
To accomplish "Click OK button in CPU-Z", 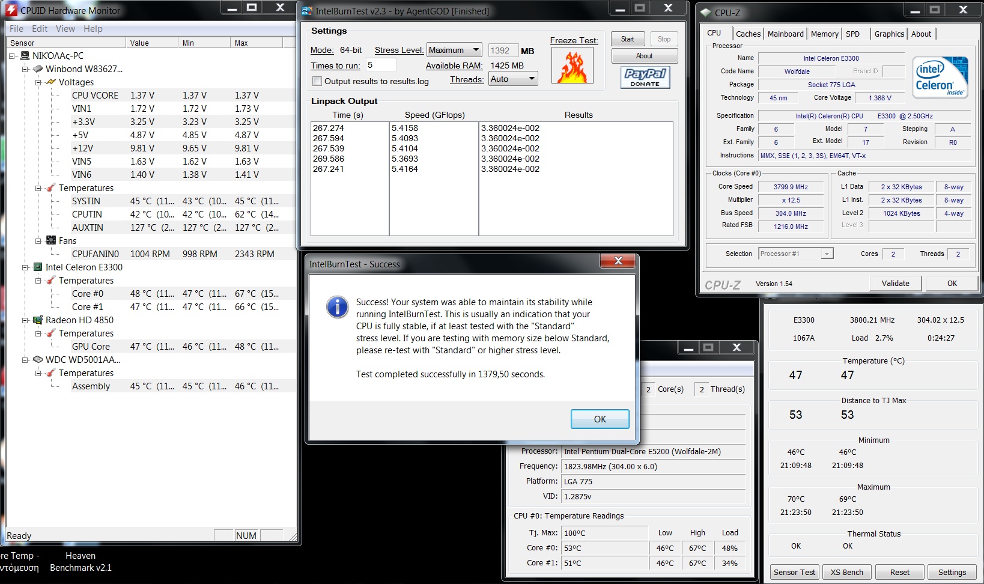I will [x=952, y=283].
